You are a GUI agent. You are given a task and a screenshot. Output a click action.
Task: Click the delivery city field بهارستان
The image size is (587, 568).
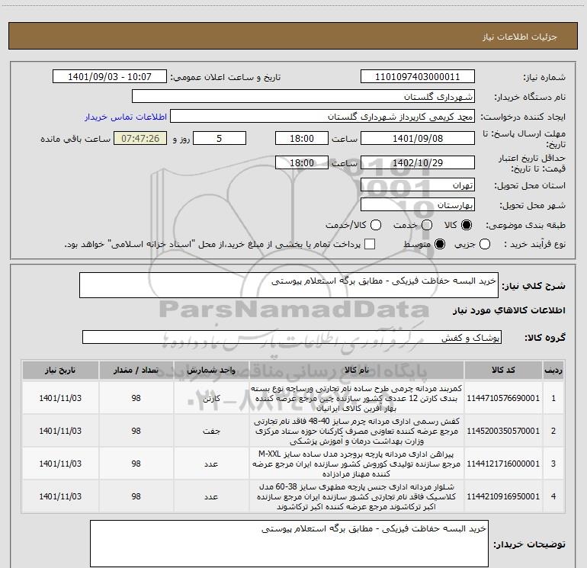(418, 204)
